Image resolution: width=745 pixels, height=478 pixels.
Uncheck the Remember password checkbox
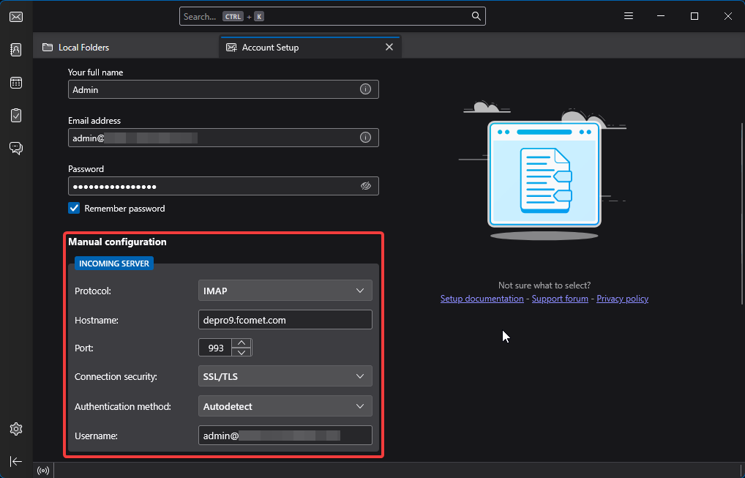pyautogui.click(x=74, y=208)
